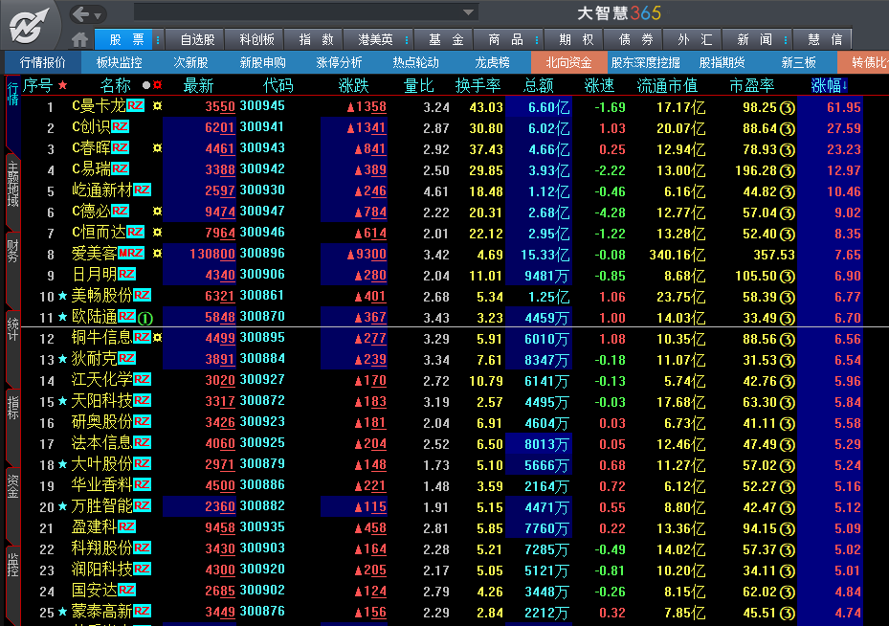Open the 新股申购 sub-tab
This screenshot has width=889, height=626.
[262, 62]
